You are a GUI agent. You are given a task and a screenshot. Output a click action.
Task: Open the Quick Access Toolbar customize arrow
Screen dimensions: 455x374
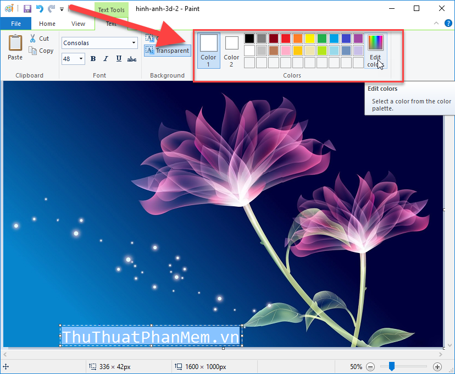(x=61, y=9)
